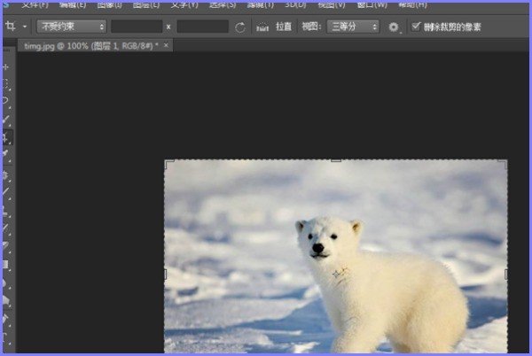Select the Move tool in the toolbar

(x=7, y=67)
